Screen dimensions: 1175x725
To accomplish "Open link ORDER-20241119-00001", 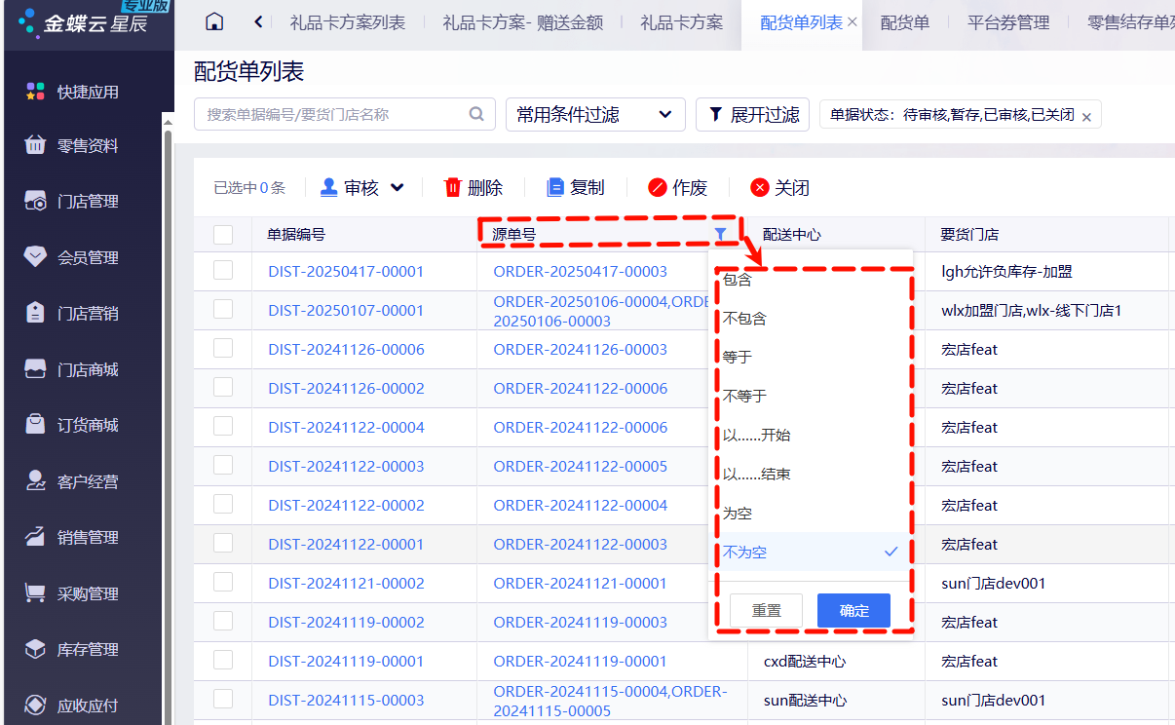I will 581,662.
